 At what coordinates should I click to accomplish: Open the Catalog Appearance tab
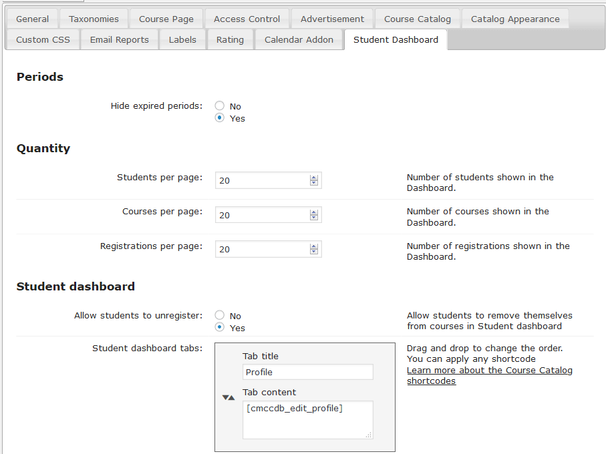tap(514, 19)
